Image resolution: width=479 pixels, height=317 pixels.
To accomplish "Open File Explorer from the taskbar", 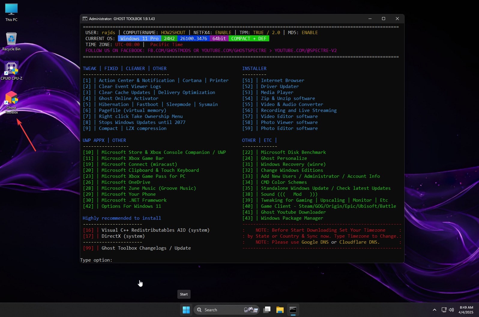I will click(x=280, y=310).
